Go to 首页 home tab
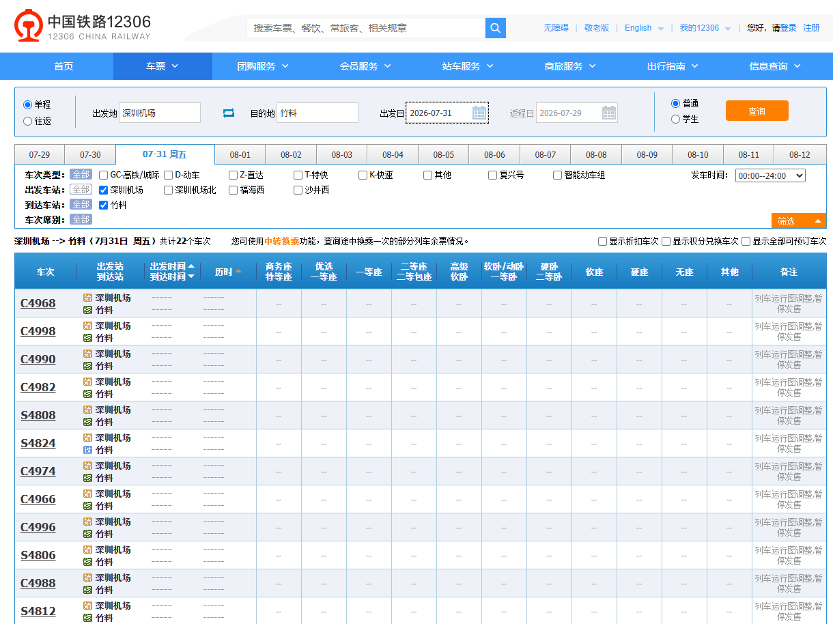833x624 pixels. tap(63, 66)
